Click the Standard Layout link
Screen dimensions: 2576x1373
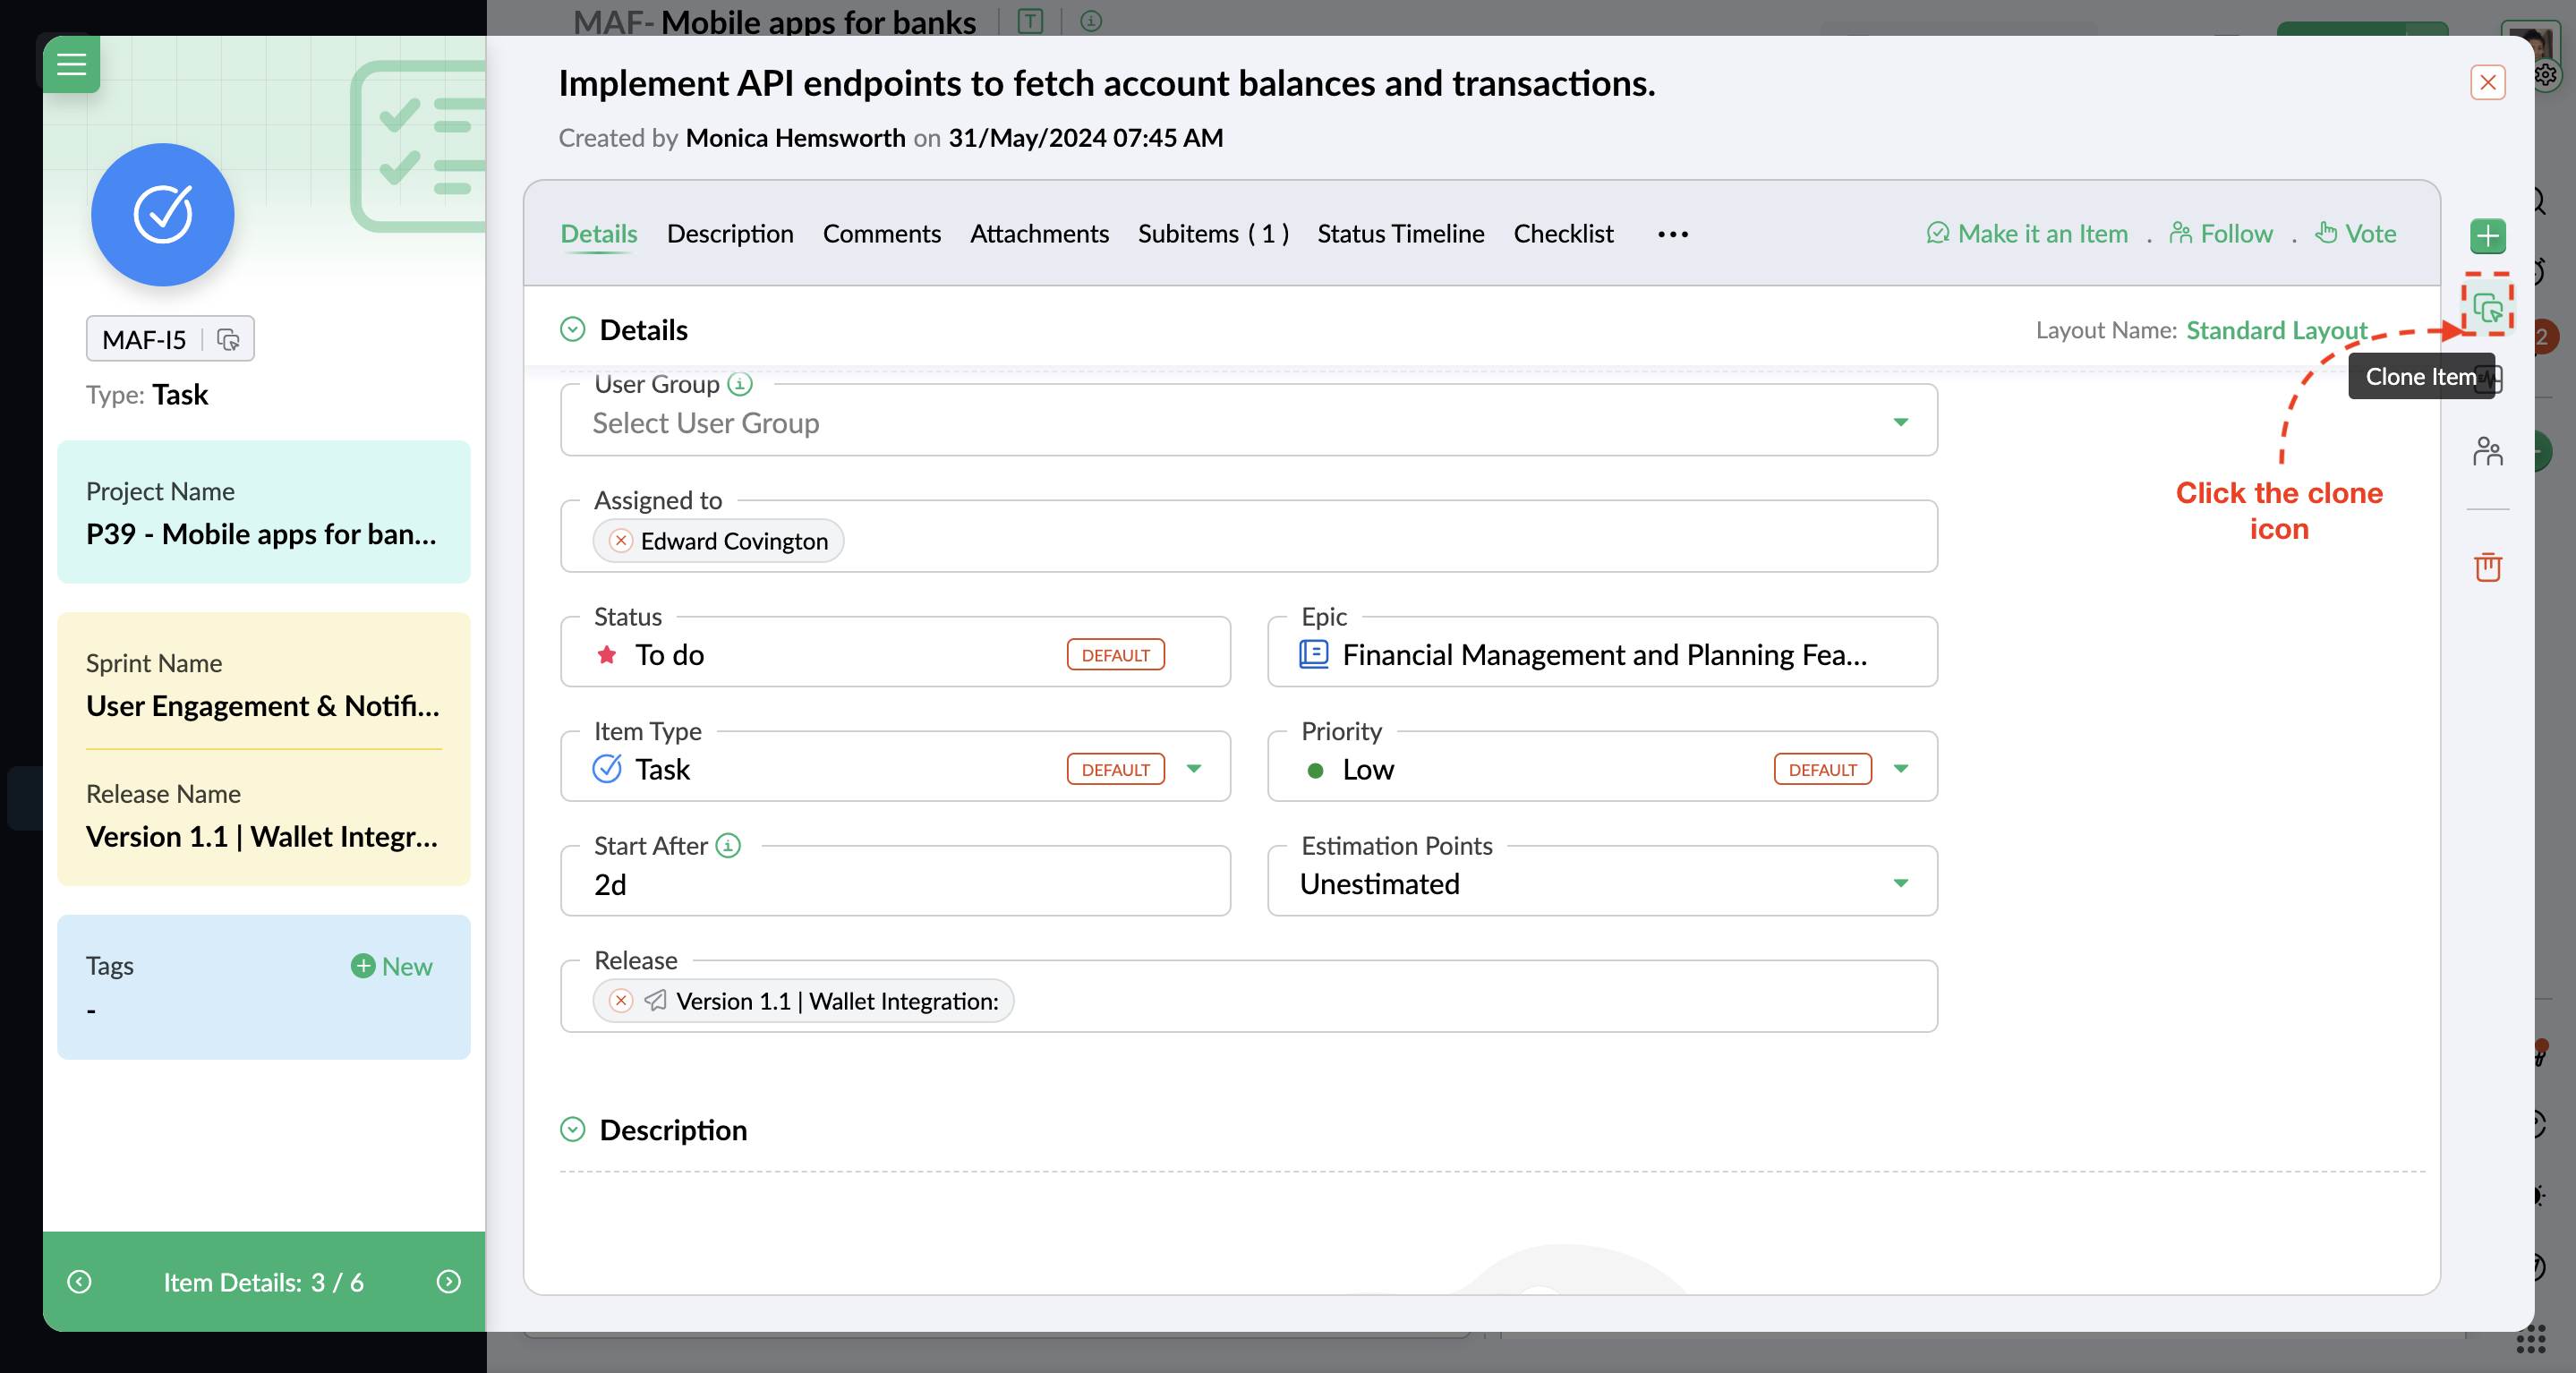2276,330
